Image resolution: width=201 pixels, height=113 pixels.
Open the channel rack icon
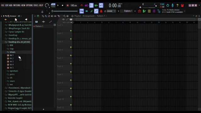144,11
